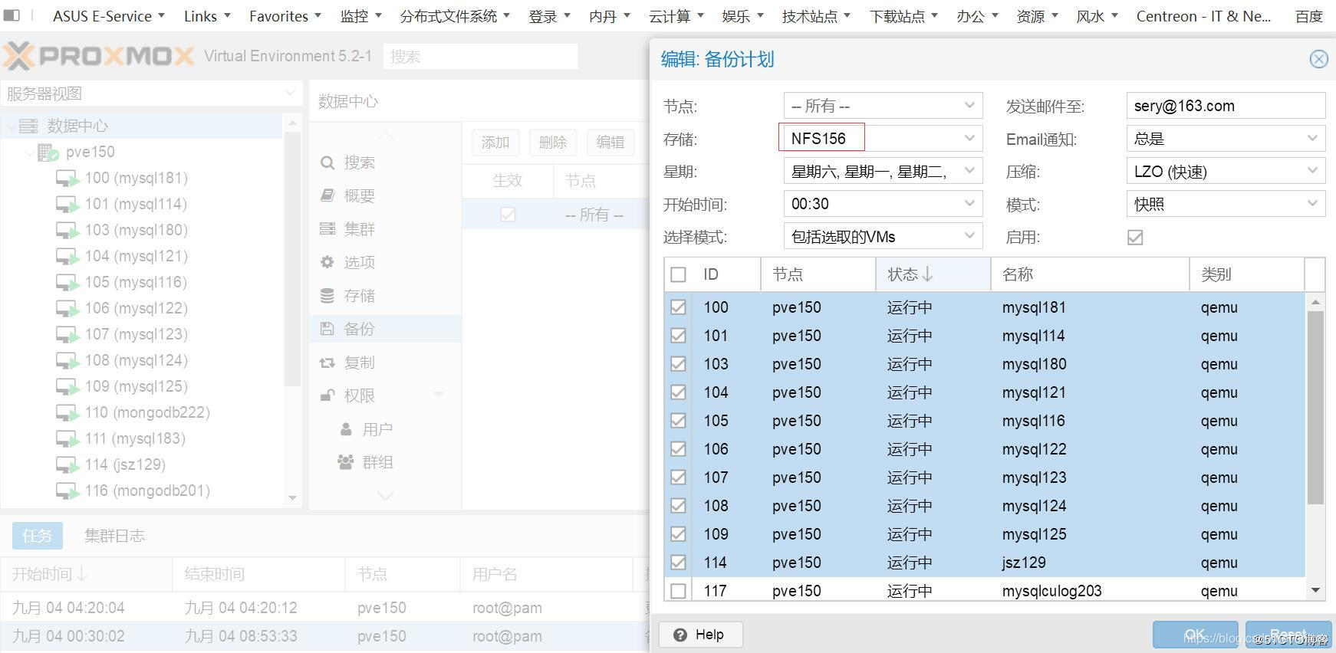
Task: Click VM icon for 101 (mysql114)
Action: pos(67,205)
